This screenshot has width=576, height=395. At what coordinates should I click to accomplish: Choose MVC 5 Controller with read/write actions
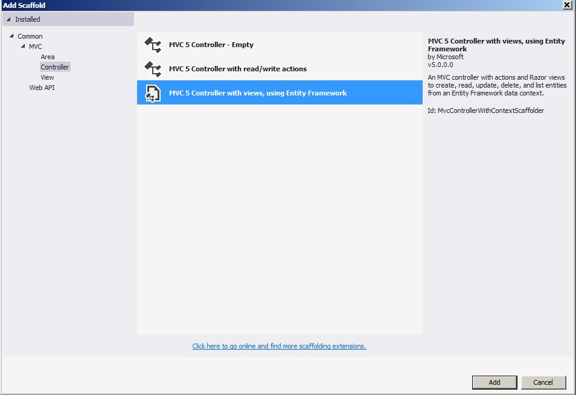coord(280,69)
